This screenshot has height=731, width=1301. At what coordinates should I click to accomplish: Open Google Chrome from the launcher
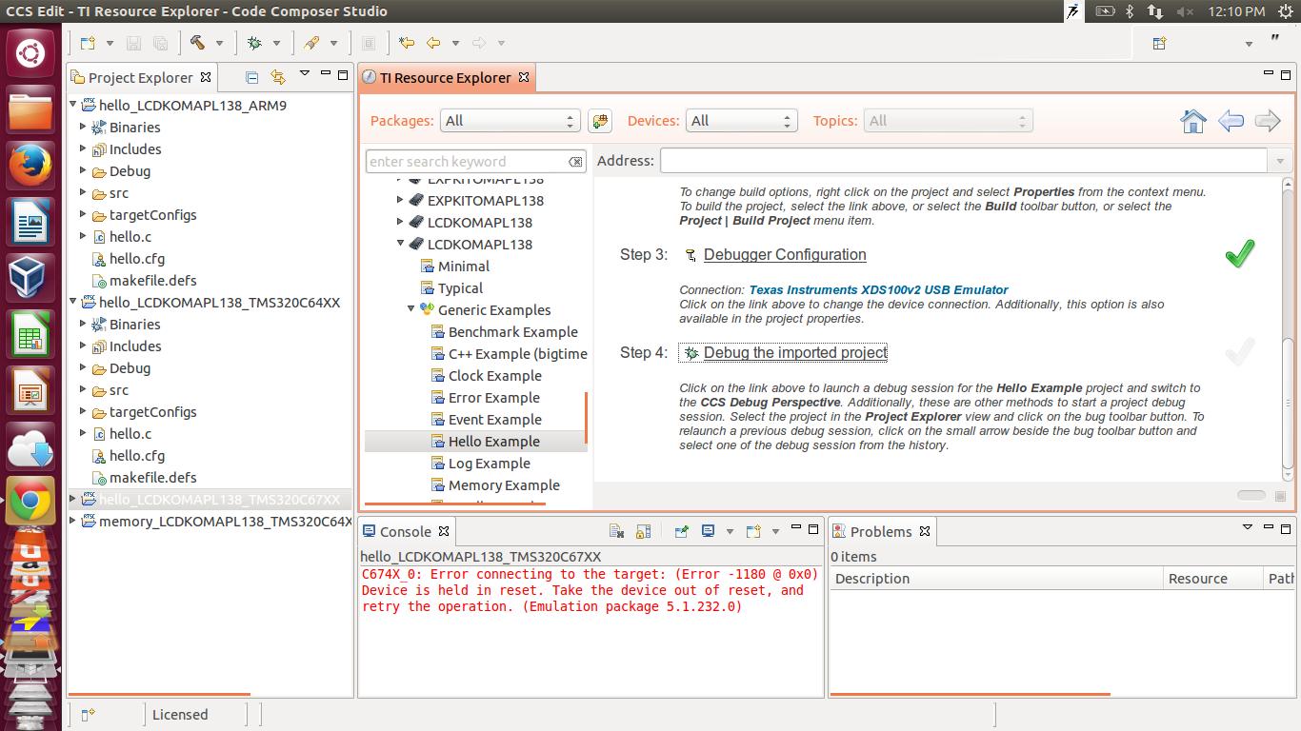(x=30, y=501)
